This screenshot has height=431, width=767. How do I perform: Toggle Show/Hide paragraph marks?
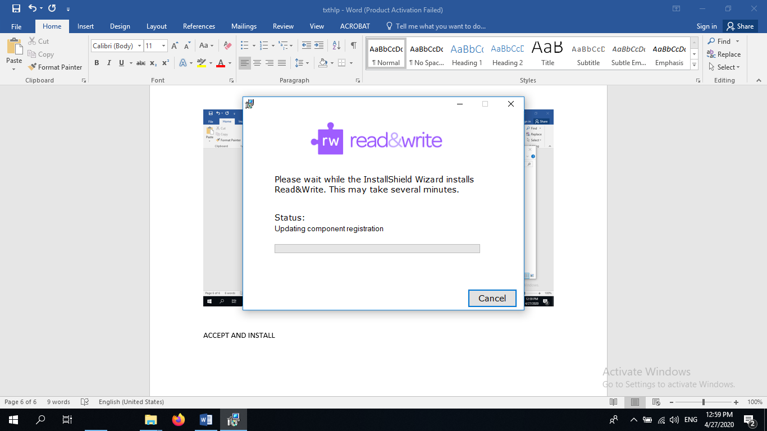(353, 45)
